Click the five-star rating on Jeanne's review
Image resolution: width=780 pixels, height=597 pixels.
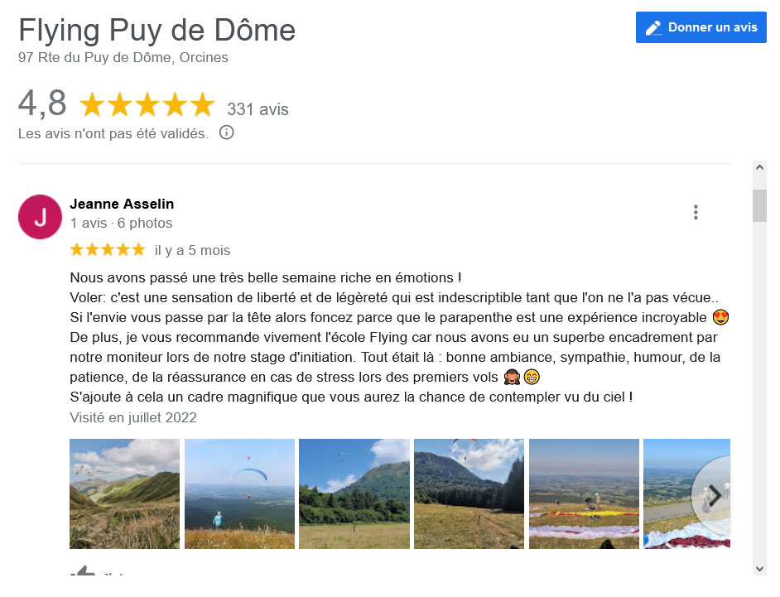point(108,249)
